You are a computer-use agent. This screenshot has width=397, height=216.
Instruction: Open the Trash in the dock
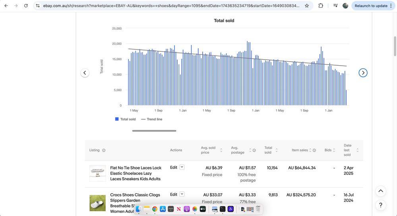pos(258,209)
